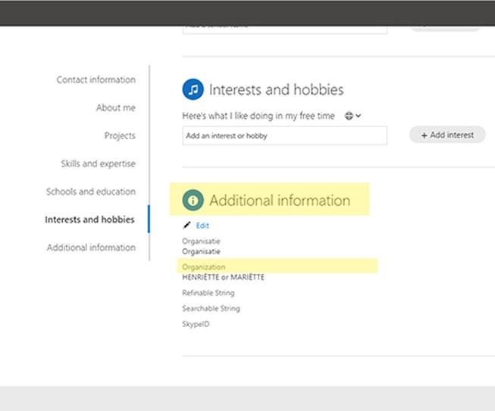
Task: Select Skills and expertise sidebar item
Action: (98, 164)
